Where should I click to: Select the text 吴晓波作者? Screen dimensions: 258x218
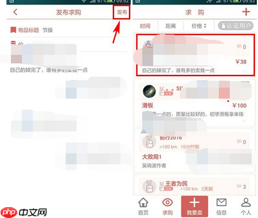point(154,166)
